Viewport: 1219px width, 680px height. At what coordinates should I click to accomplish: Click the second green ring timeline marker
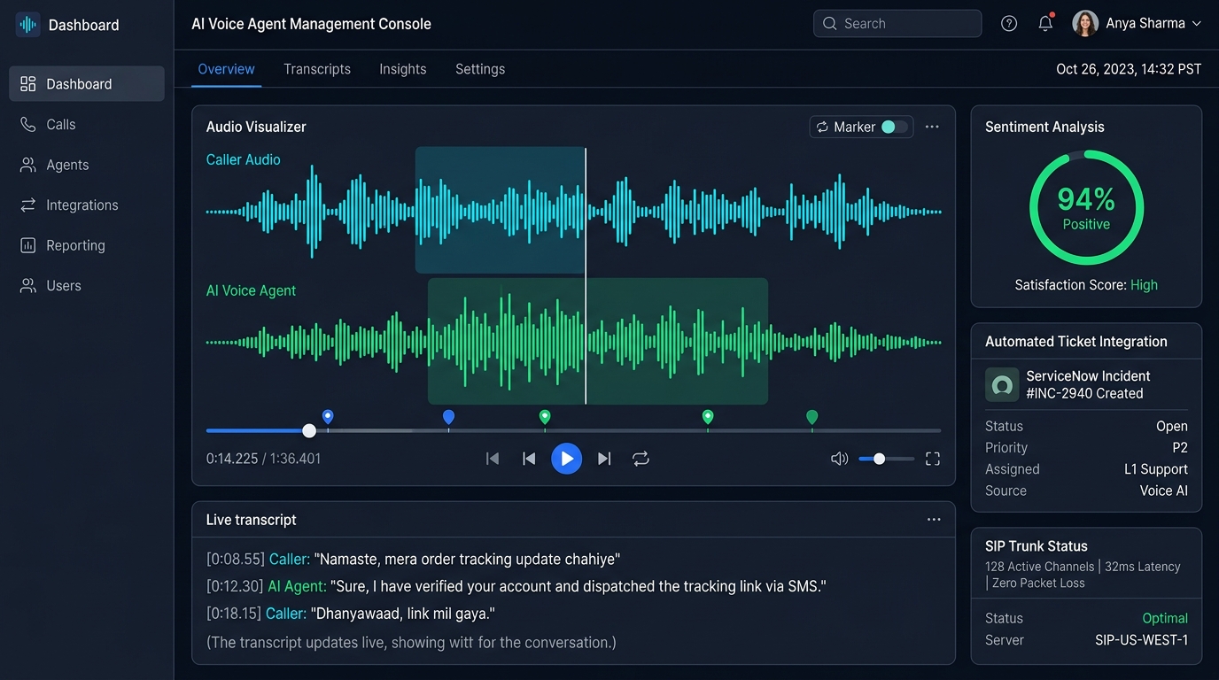(x=708, y=416)
